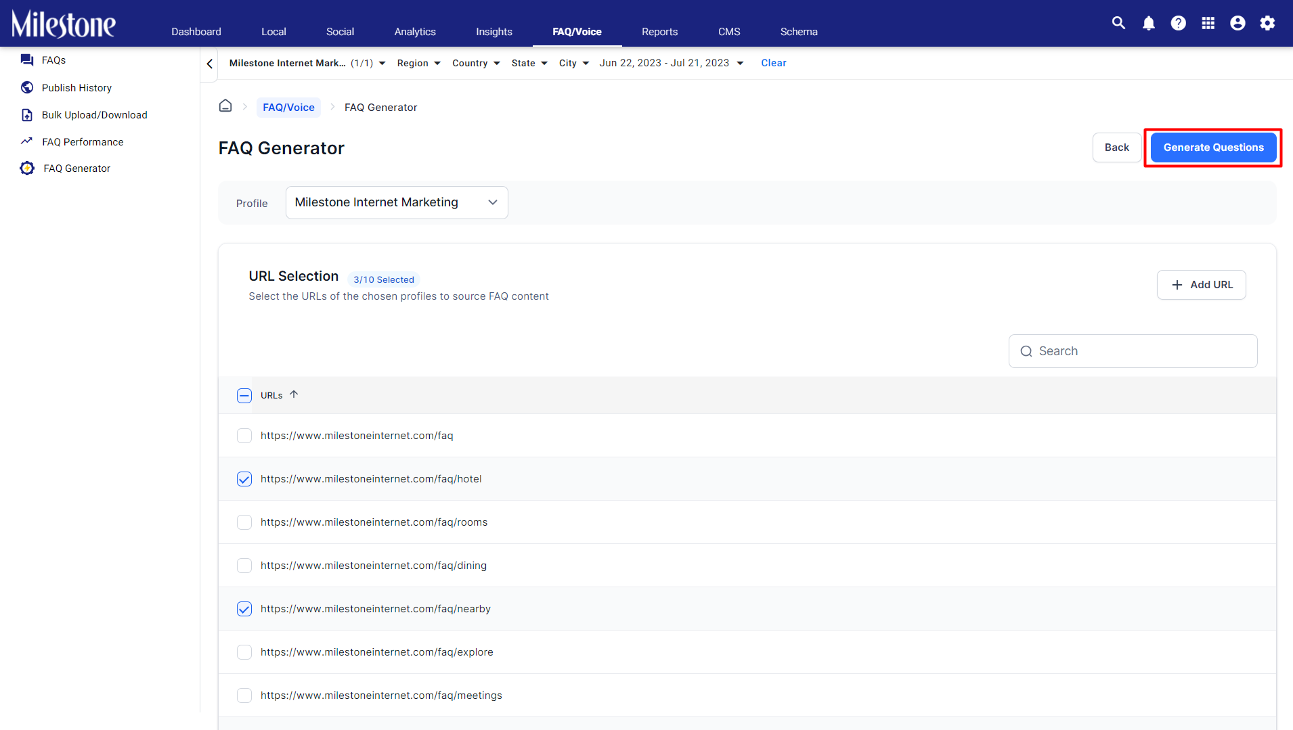Screen dimensions: 1293x730
Task: Check the /faq/dining URL checkbox
Action: point(244,566)
